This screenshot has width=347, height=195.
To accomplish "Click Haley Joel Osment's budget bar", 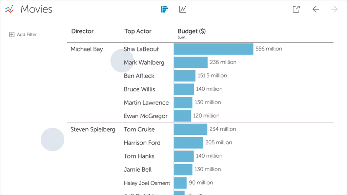I will tap(180, 183).
